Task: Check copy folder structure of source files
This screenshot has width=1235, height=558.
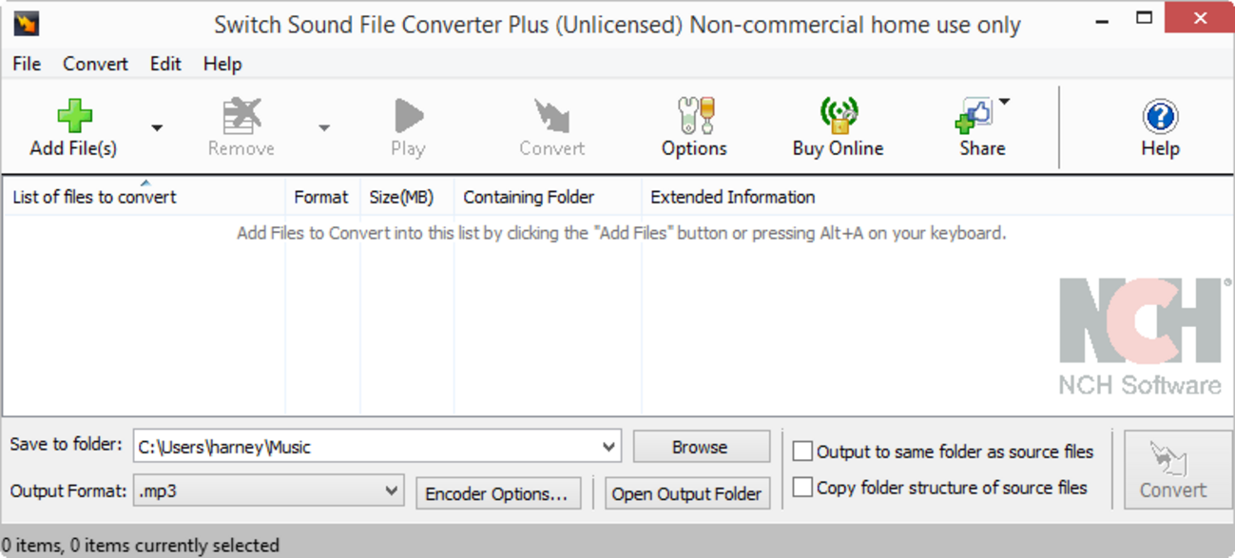Action: click(803, 488)
